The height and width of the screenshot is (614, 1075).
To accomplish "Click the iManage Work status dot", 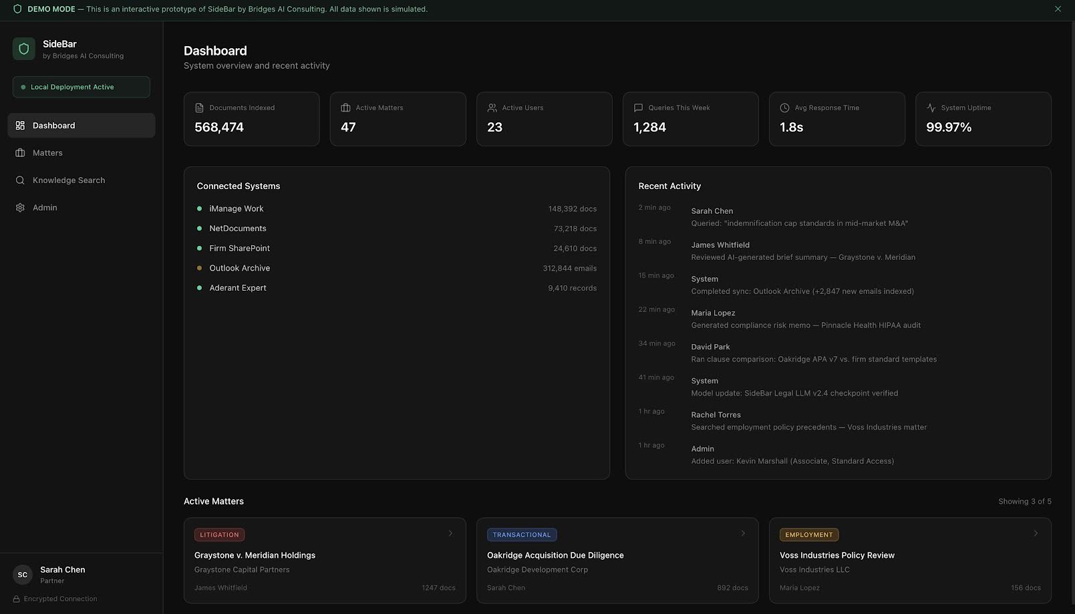I will click(x=199, y=208).
